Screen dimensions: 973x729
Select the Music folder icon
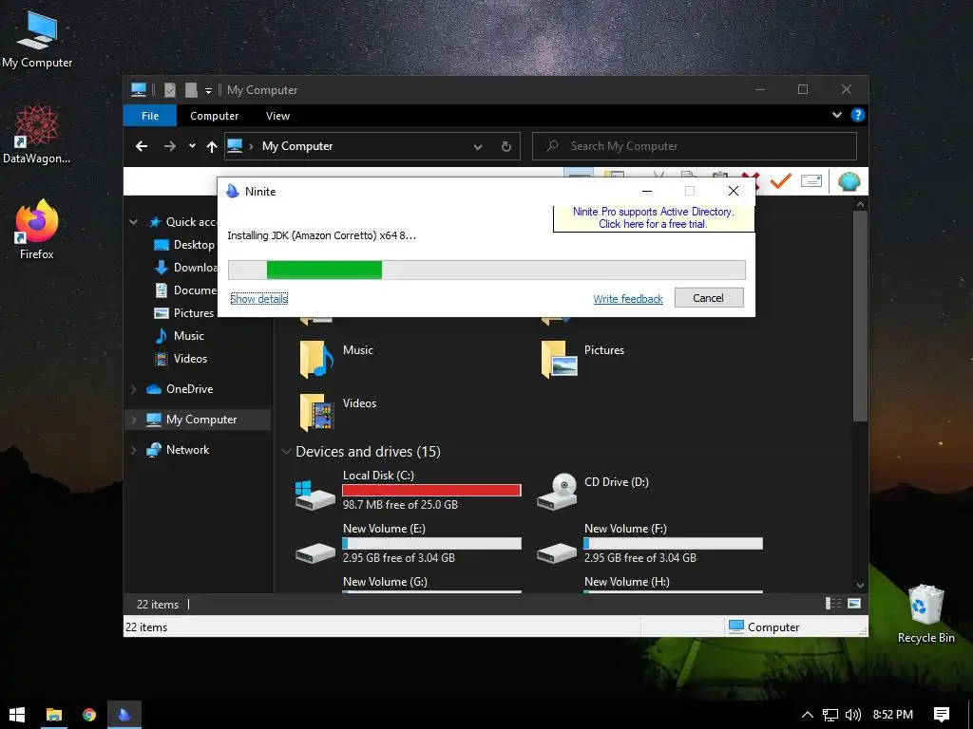tap(316, 358)
